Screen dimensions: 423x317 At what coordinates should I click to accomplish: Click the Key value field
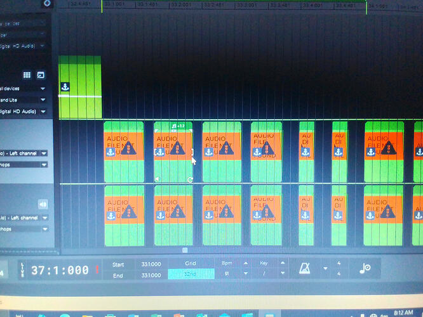[x=264, y=273]
